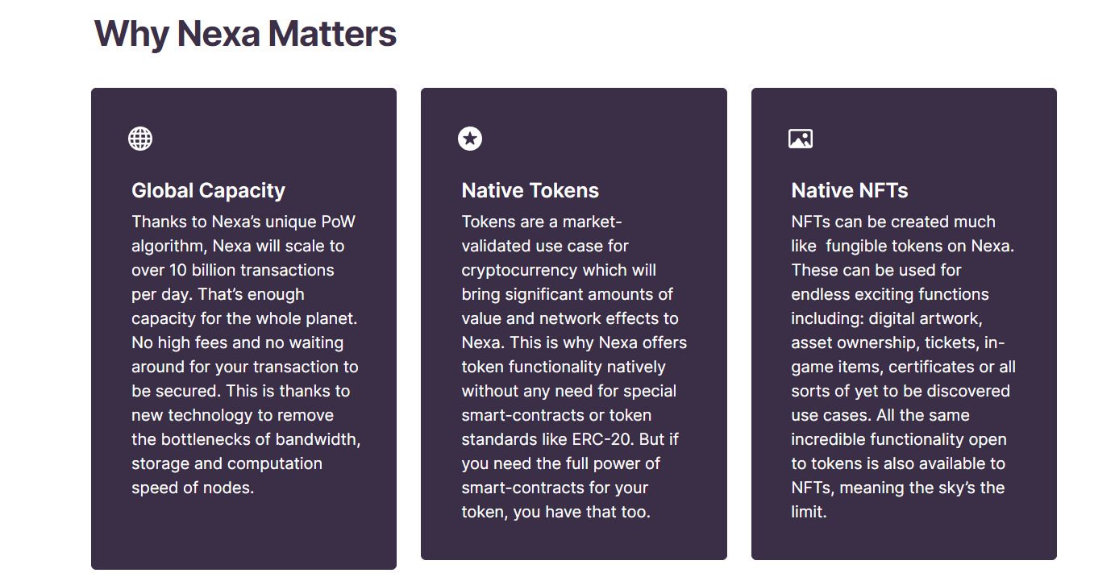This screenshot has width=1115, height=573.
Task: Click "speed of nodes" ending Global Capacity
Action: (192, 488)
